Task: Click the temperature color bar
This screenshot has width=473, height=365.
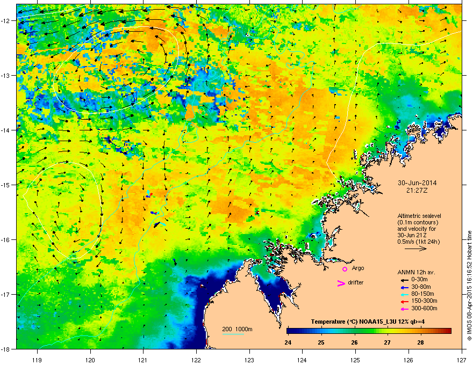Action: point(369,331)
